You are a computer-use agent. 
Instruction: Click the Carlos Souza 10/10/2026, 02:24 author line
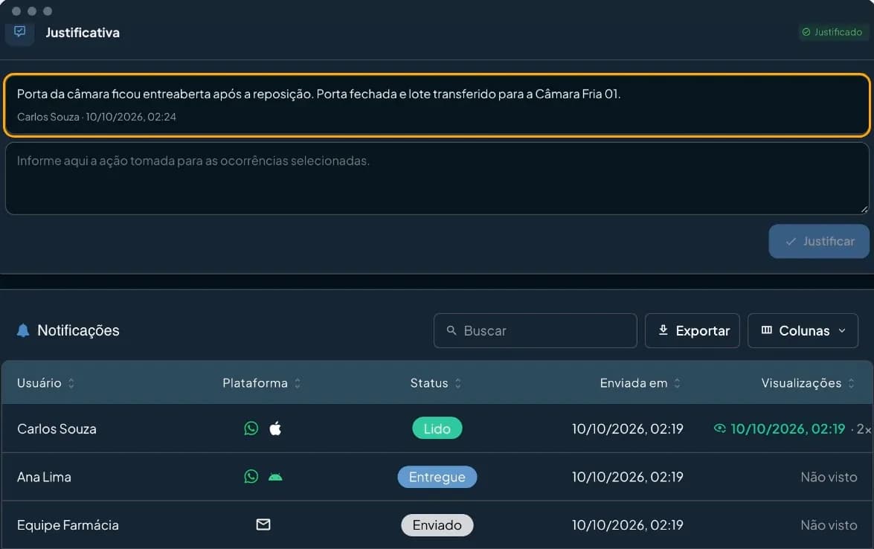coord(97,117)
